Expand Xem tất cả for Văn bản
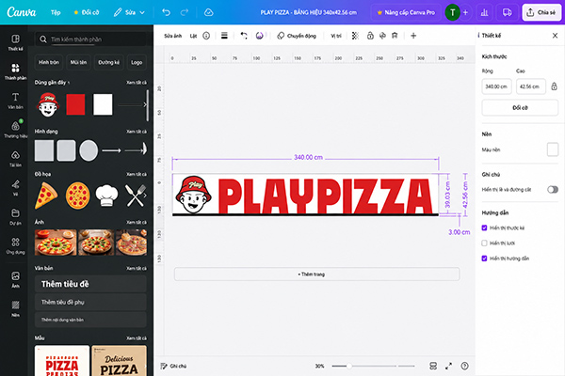Viewport: 565px width, 376px height. pyautogui.click(x=137, y=268)
